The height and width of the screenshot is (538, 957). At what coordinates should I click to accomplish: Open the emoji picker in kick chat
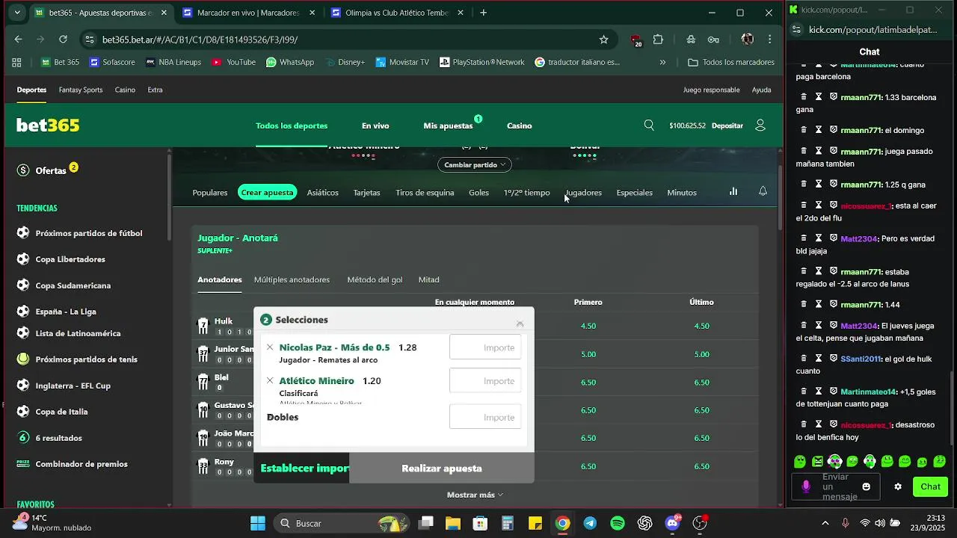(866, 486)
